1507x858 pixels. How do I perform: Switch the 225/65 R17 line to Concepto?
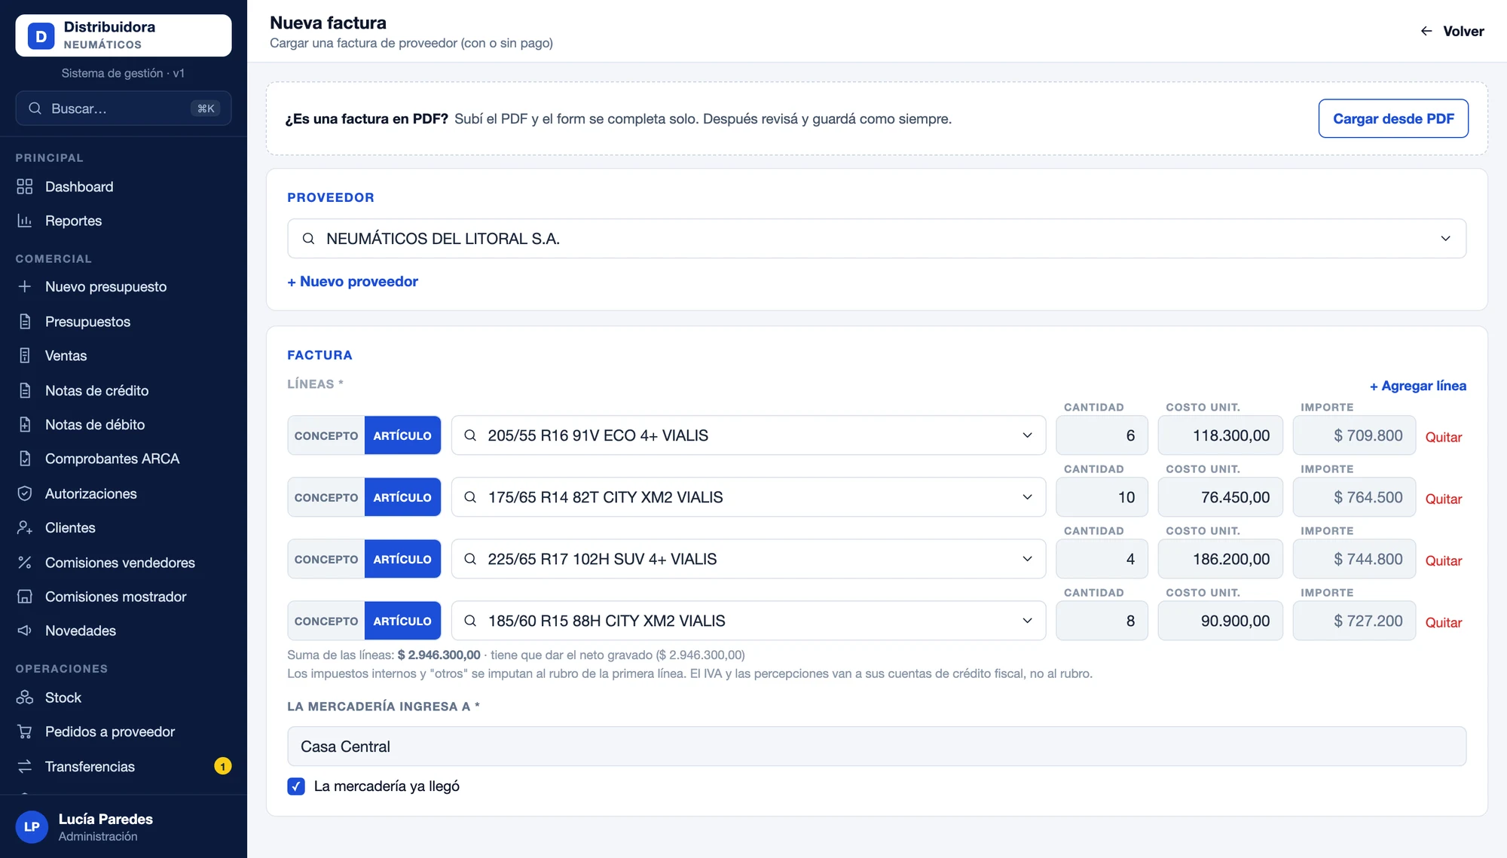(x=326, y=559)
